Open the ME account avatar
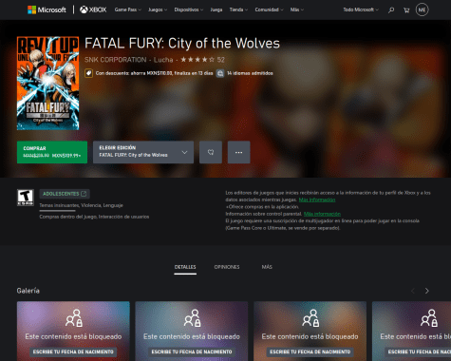This screenshot has width=451, height=361. [422, 9]
